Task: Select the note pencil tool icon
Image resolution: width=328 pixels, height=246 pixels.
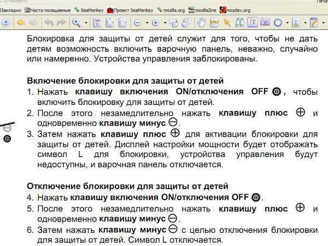Action: 314,22
